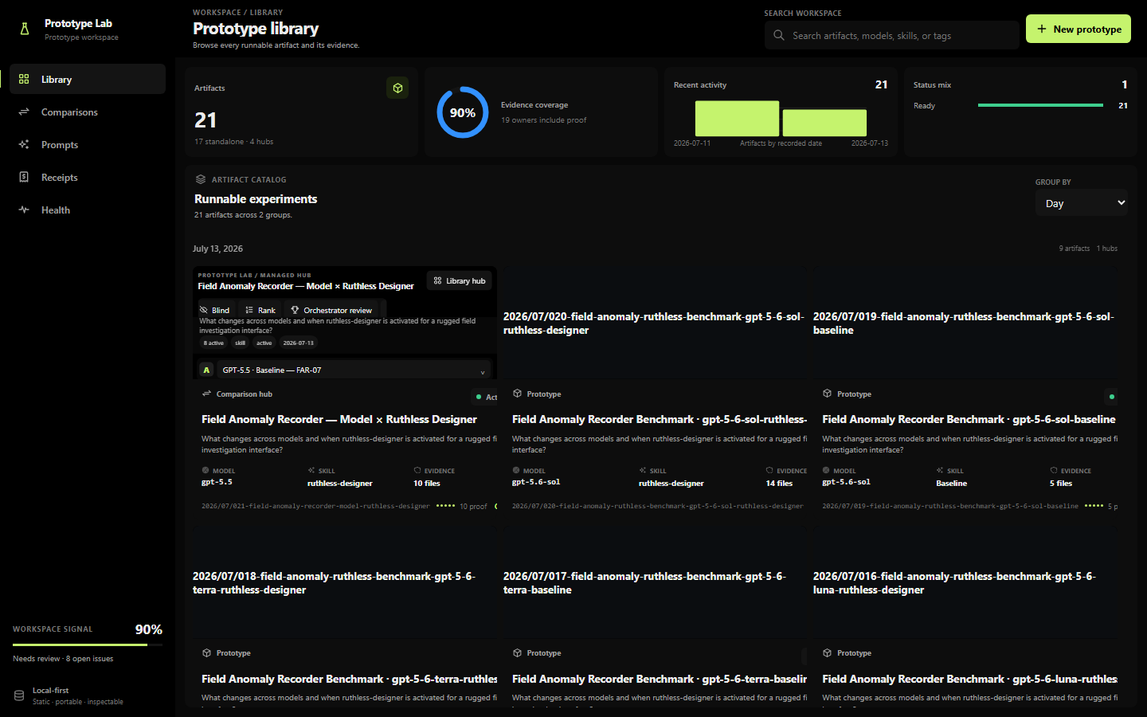Click the shorter Recent activity chart bar
Screen dimensions: 1147x717
tap(824, 123)
